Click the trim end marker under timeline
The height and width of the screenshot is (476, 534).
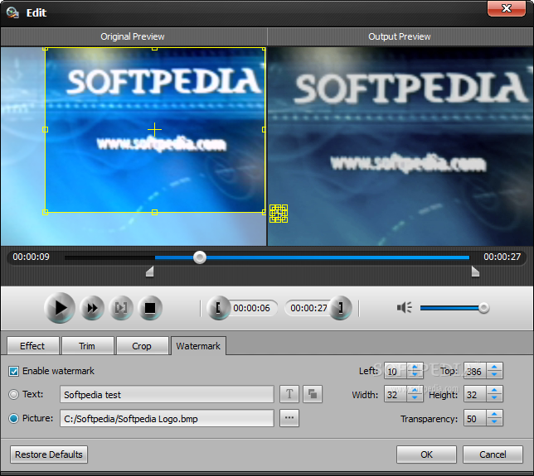(475, 272)
